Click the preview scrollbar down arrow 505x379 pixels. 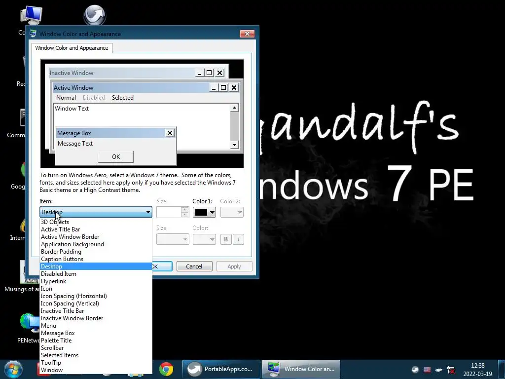tap(234, 145)
